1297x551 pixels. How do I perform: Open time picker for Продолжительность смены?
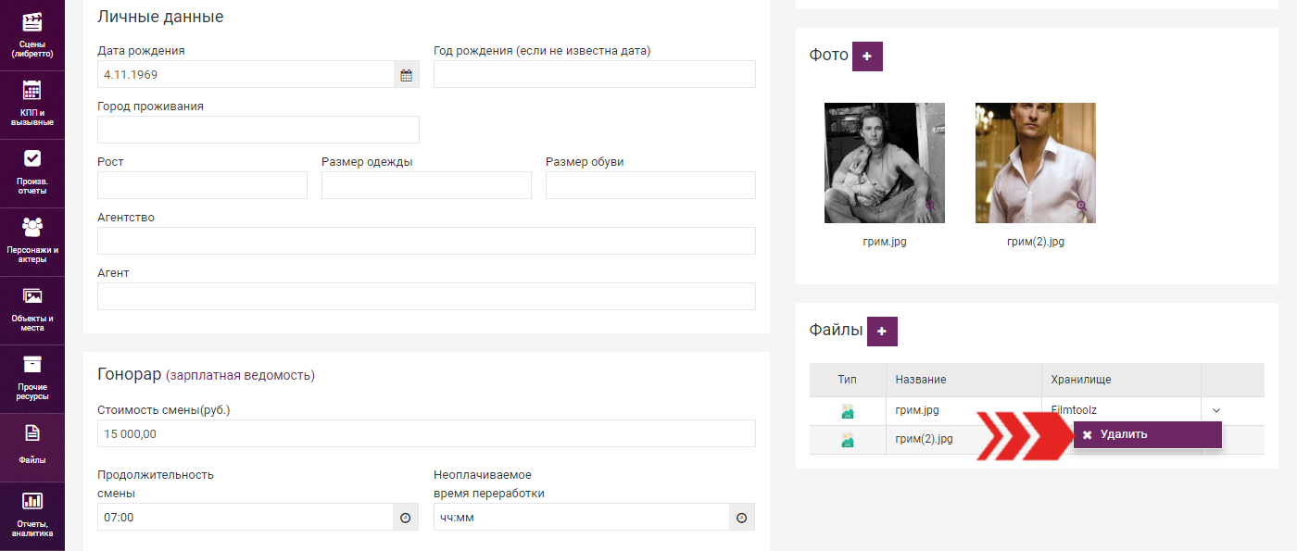coord(405,518)
